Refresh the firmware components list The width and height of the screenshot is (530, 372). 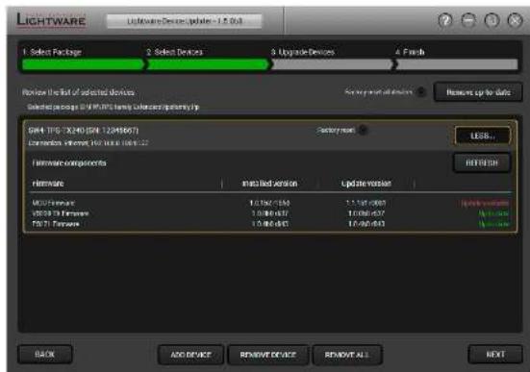pos(482,162)
